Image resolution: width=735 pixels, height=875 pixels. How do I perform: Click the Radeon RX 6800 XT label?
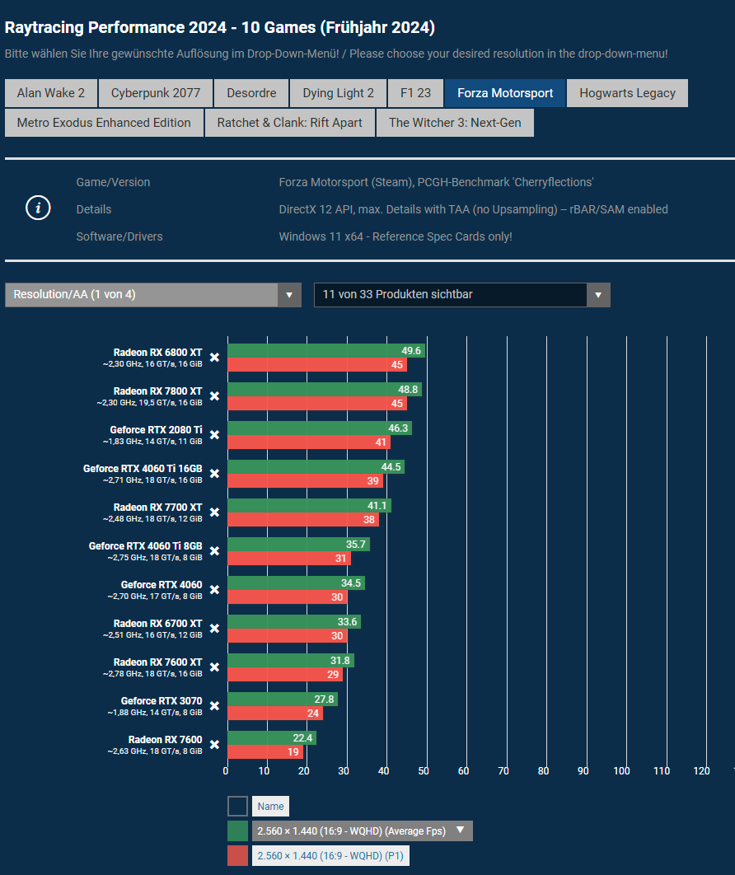[157, 352]
